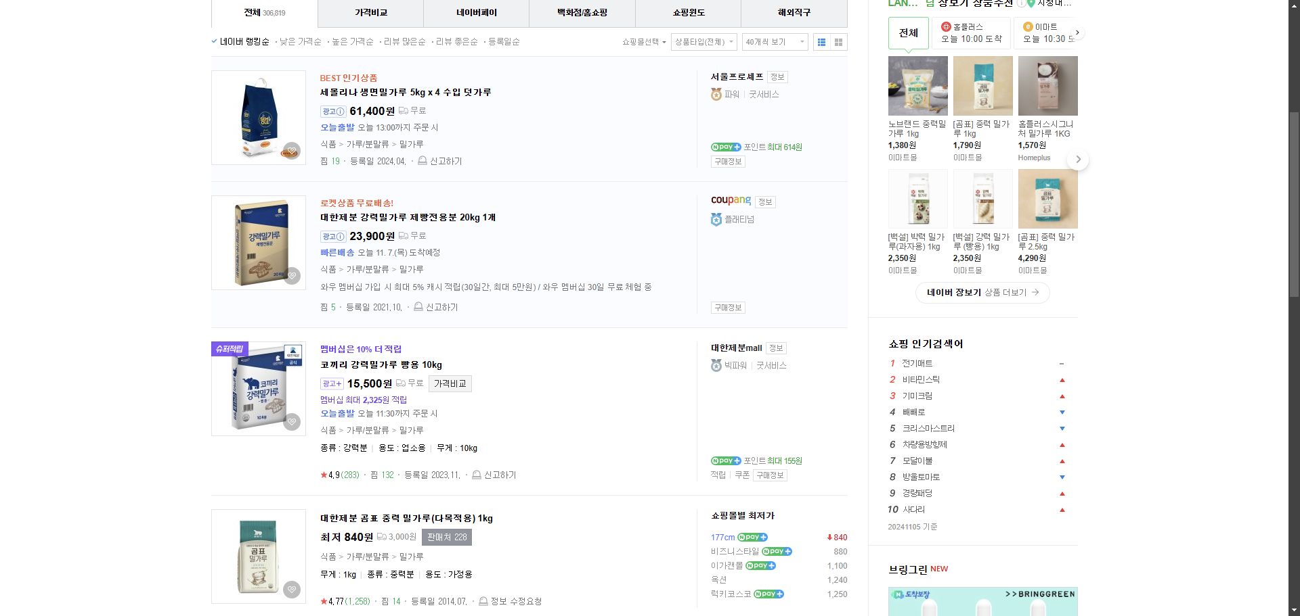The width and height of the screenshot is (1300, 616).
Task: Click 크리스마스트리 popular search term
Action: [928, 428]
